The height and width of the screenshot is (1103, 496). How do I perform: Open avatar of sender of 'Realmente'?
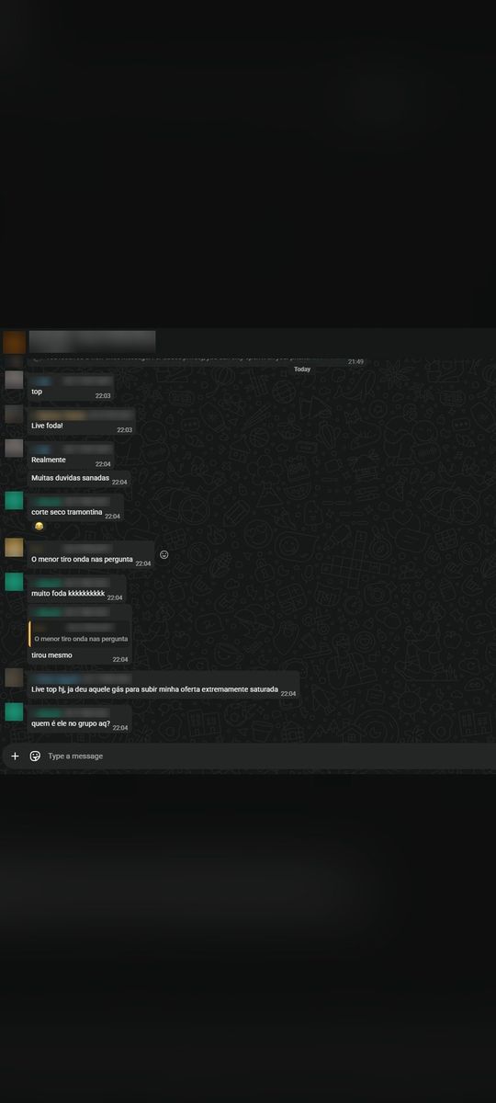click(14, 448)
